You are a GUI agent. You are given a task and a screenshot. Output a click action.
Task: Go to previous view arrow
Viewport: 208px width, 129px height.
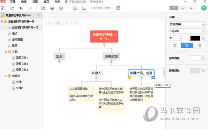pos(67,23)
